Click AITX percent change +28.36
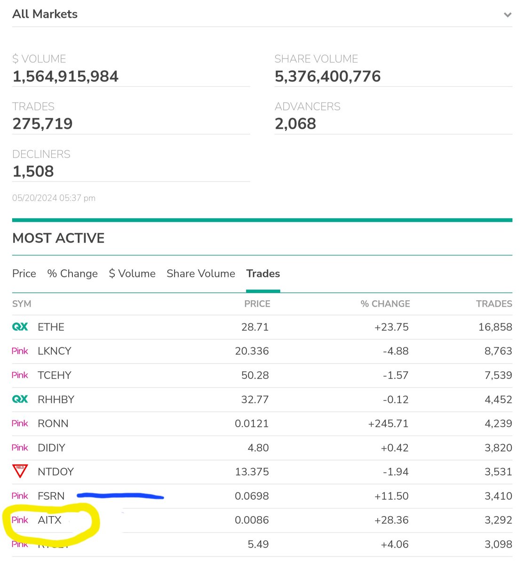 pos(391,520)
